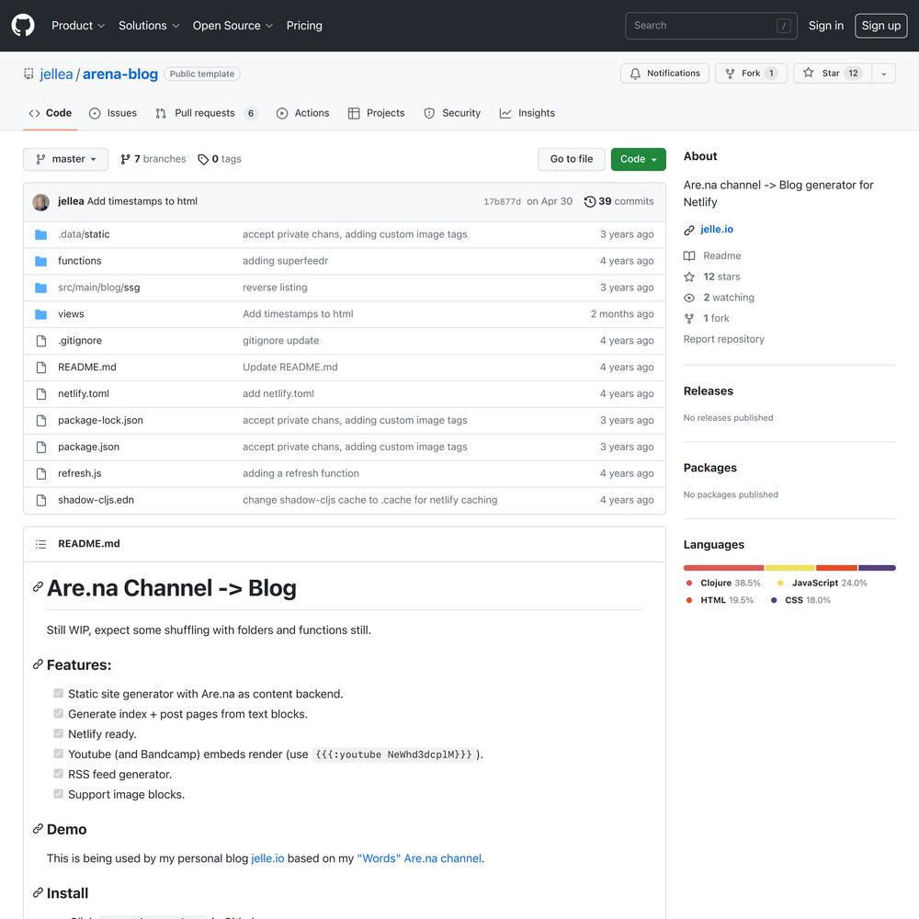
Task: Open the Pull requests tab
Action: point(206,113)
